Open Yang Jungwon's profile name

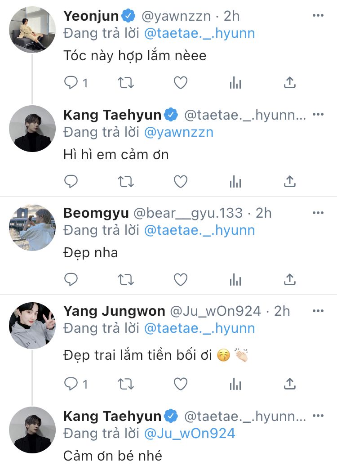coord(115,311)
